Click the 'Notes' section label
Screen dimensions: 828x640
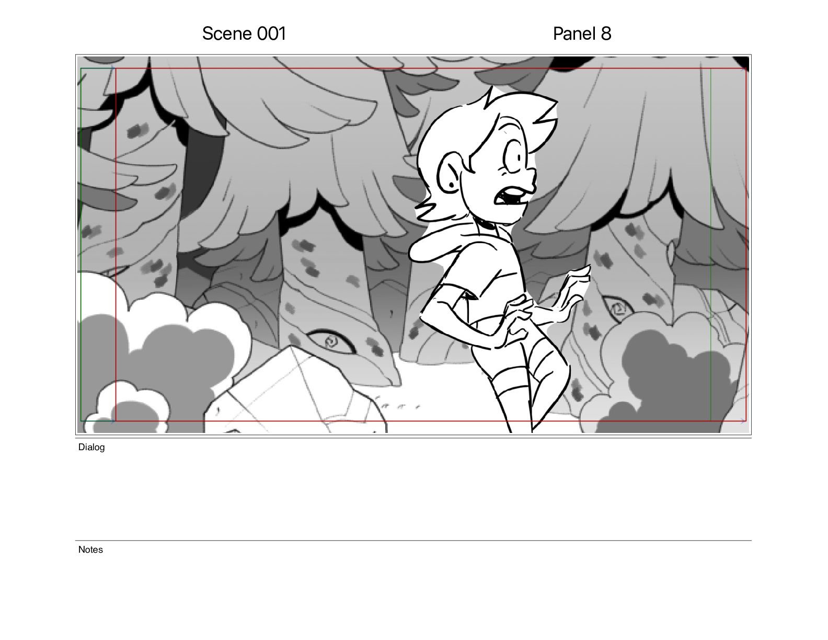pyautogui.click(x=90, y=550)
